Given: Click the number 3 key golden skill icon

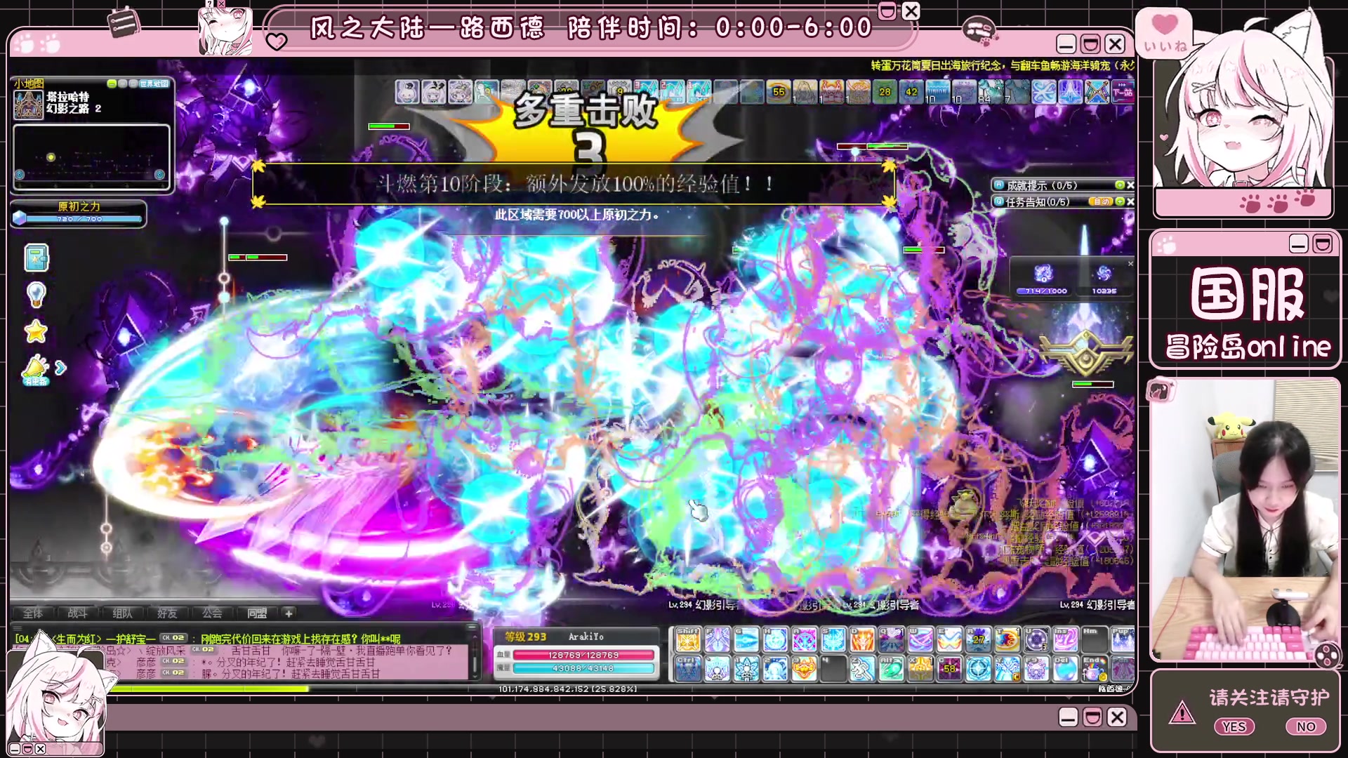Looking at the screenshot, I should [x=805, y=669].
